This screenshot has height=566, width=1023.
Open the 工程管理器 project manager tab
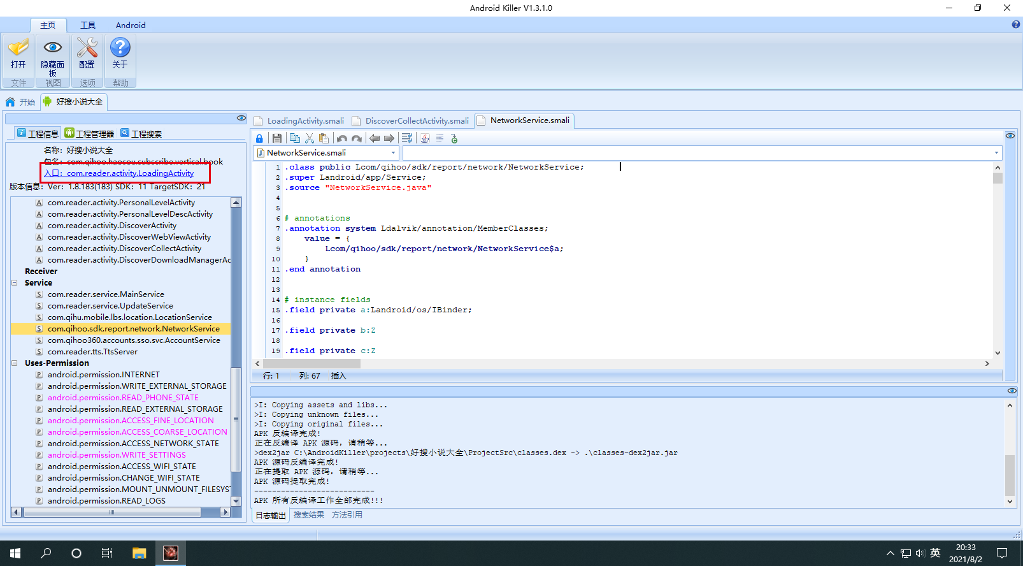pos(90,134)
